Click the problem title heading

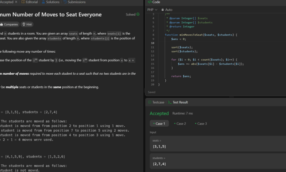coord(51,14)
